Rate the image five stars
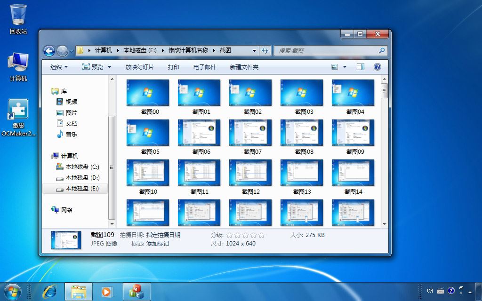This screenshot has height=301, width=482. coord(262,235)
